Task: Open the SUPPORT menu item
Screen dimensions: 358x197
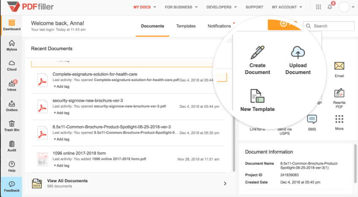Action: click(254, 7)
